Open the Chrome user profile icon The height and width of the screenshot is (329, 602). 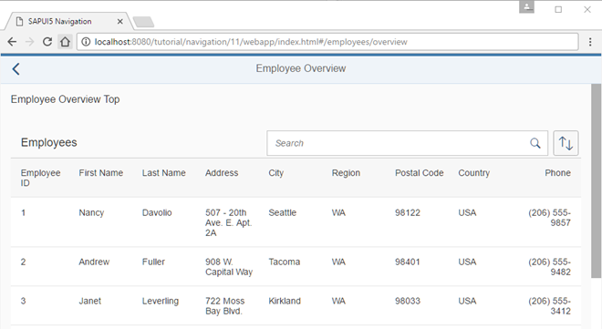click(527, 7)
